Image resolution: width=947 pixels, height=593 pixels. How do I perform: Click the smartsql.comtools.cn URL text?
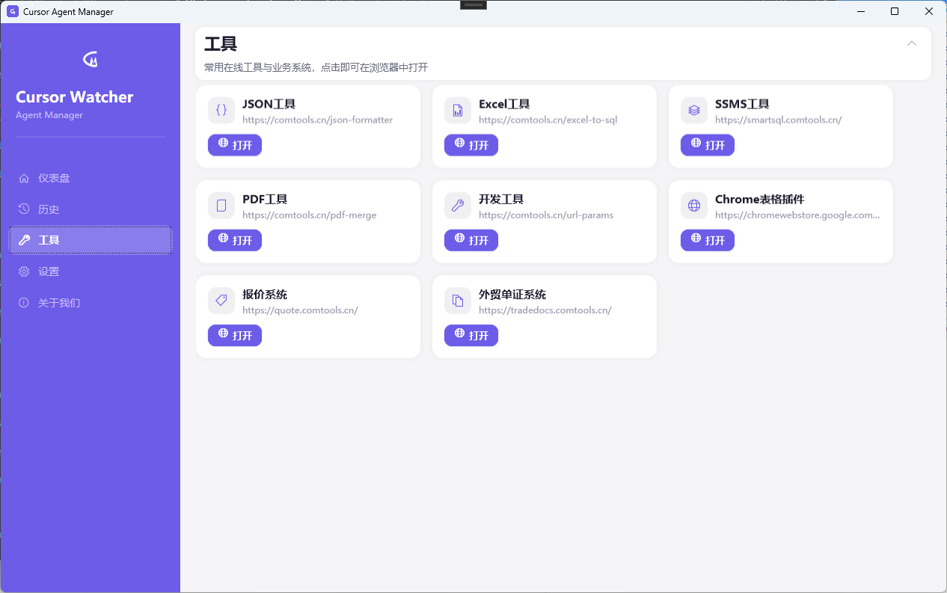tap(778, 120)
